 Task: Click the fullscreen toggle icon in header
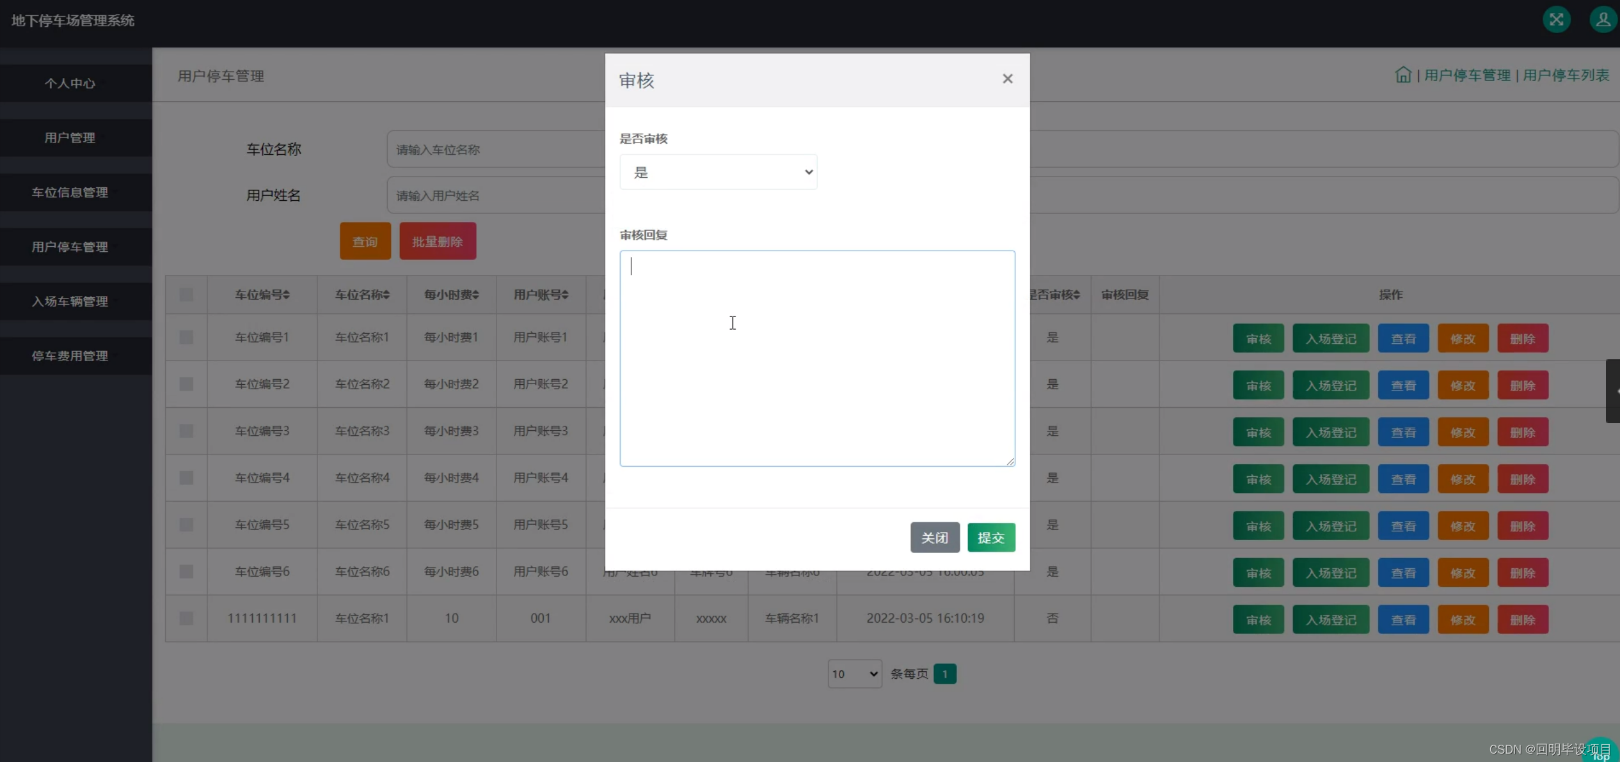click(1556, 20)
